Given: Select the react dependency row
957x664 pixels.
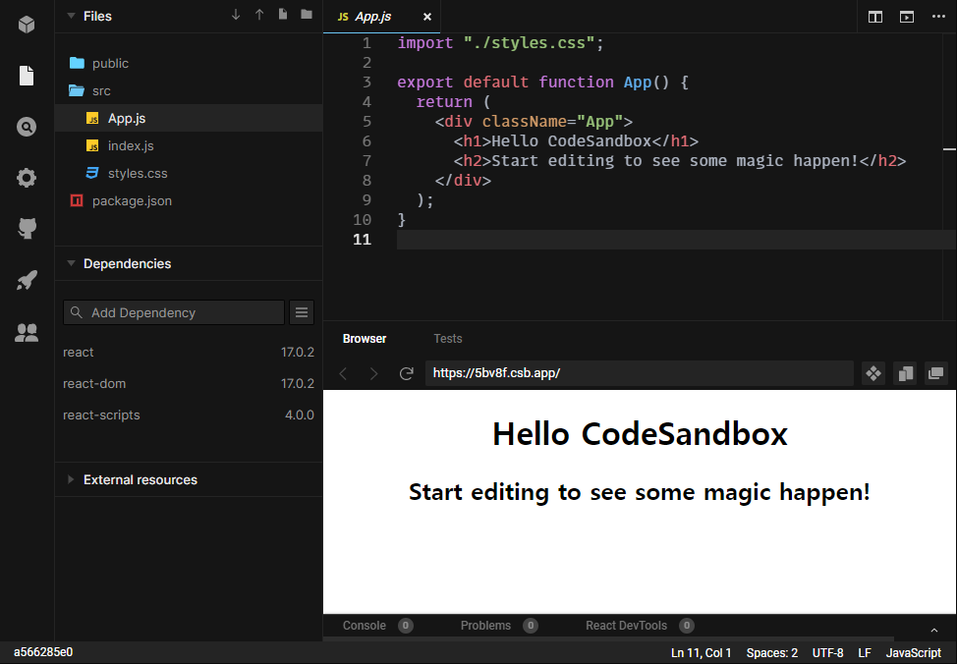Looking at the screenshot, I should click(x=189, y=353).
